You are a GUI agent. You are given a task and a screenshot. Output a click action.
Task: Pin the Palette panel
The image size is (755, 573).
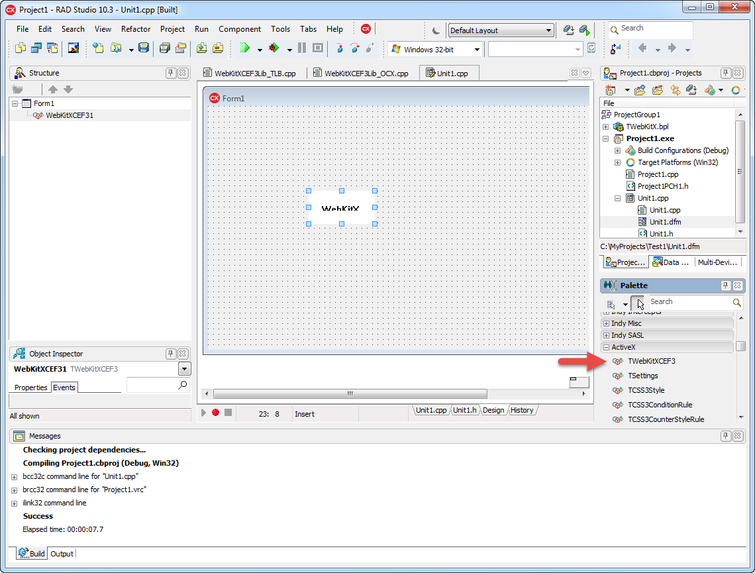726,286
